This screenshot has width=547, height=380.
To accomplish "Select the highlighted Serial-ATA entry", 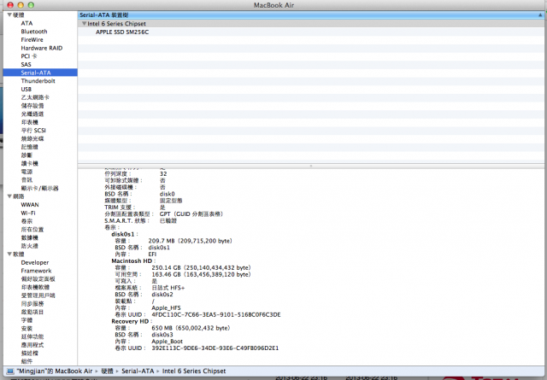I will [40, 73].
